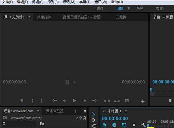Click the program monitor zoom scroll bar handle
This screenshot has width=174, height=128.
152,94
